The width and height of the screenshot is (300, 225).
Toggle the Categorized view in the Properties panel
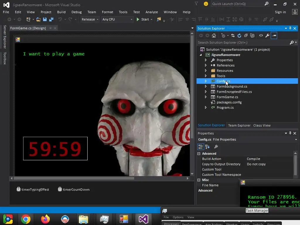tap(201, 147)
